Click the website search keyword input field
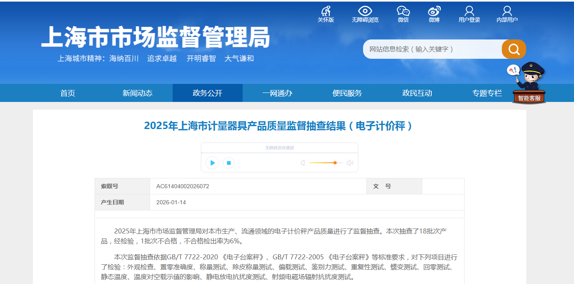 (x=432, y=49)
